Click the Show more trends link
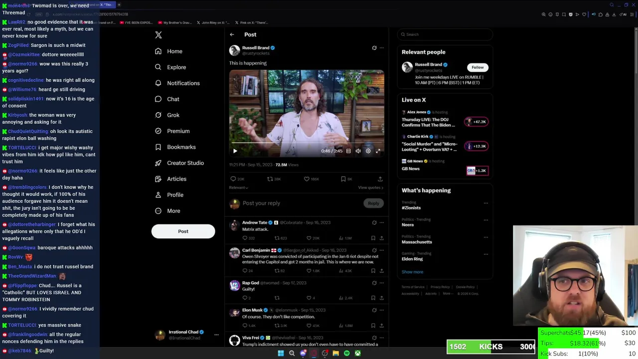Image resolution: width=638 pixels, height=359 pixels. [412, 272]
